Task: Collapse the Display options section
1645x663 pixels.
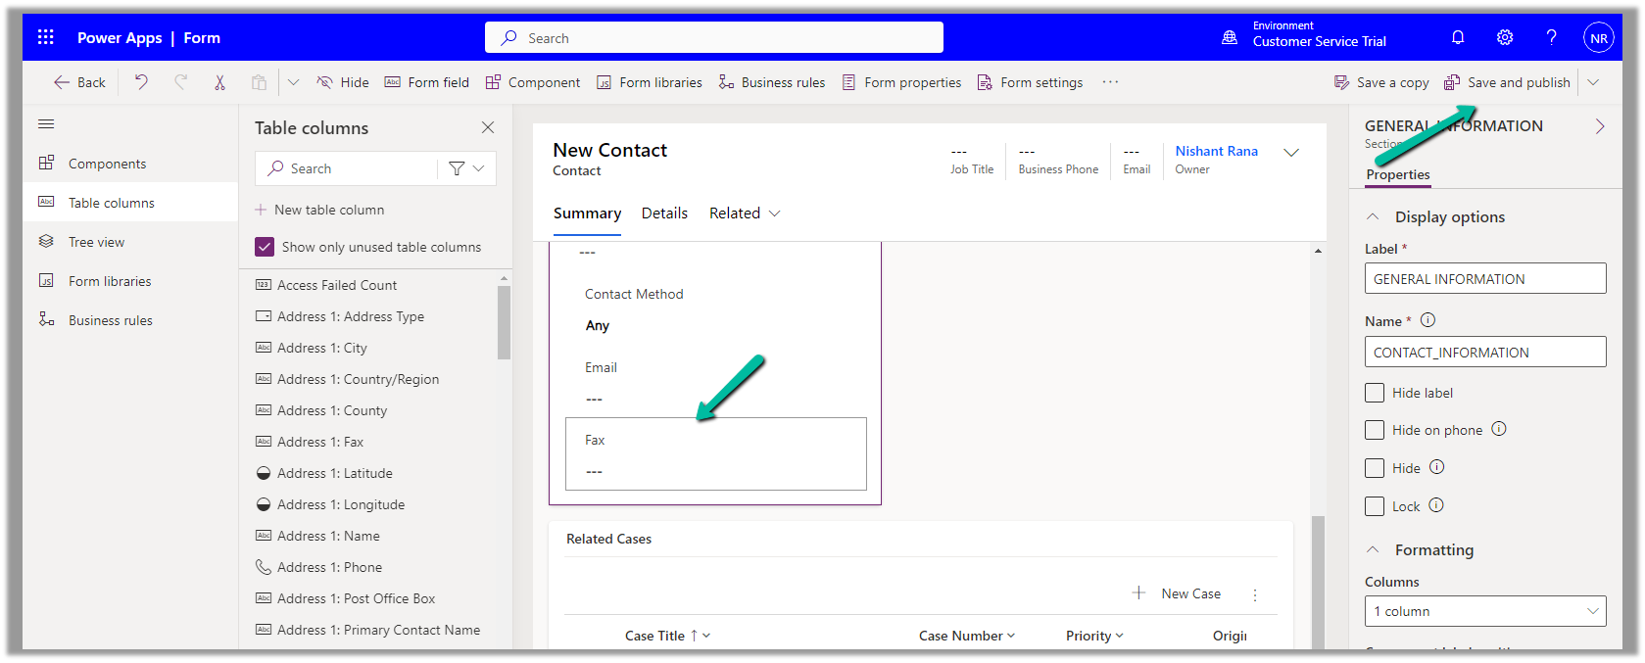Action: [x=1374, y=216]
